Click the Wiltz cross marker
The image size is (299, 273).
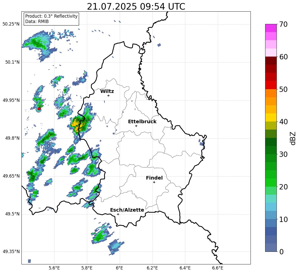(109, 95)
